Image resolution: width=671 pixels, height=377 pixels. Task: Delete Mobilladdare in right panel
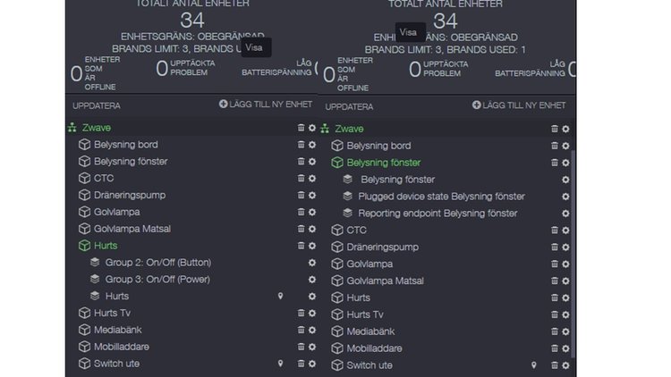(554, 348)
